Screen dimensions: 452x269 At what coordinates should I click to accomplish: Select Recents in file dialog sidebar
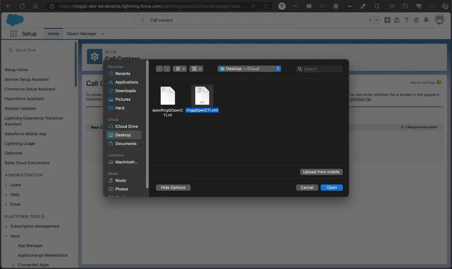123,74
